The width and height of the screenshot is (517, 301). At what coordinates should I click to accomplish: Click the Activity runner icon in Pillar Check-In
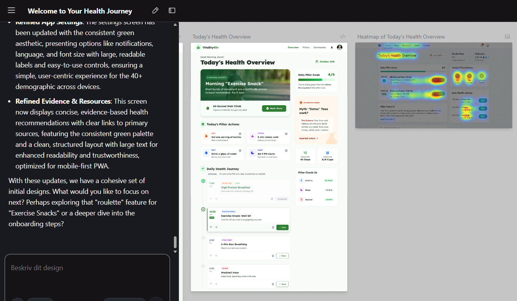pyautogui.click(x=301, y=180)
